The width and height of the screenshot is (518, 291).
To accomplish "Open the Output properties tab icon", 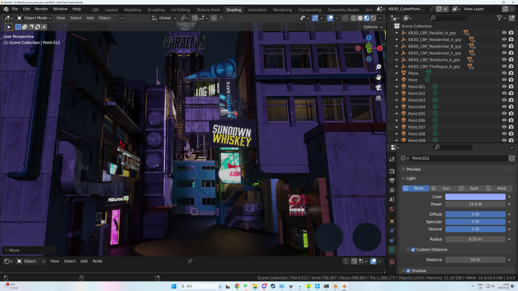I will pyautogui.click(x=392, y=181).
